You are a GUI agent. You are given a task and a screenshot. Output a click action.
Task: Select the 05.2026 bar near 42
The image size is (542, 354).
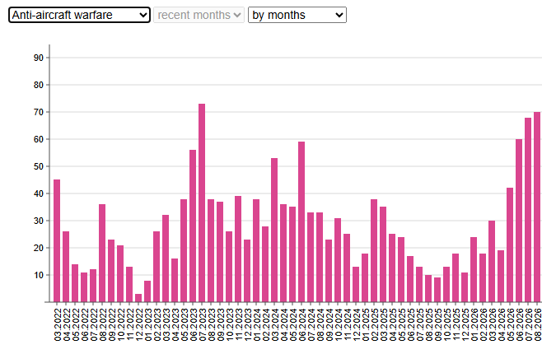click(510, 245)
